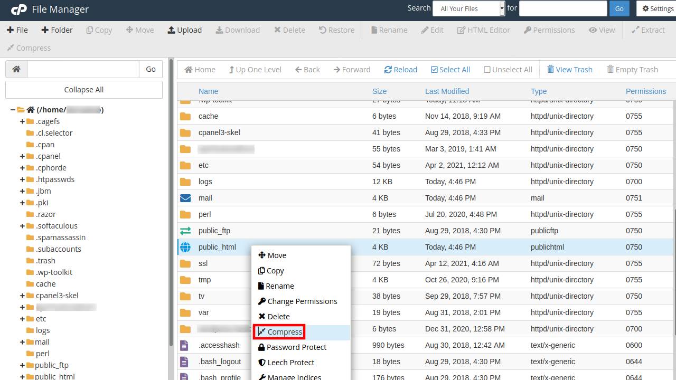Sort by the Size column header
Viewport: 676px width, 380px height.
click(x=379, y=91)
